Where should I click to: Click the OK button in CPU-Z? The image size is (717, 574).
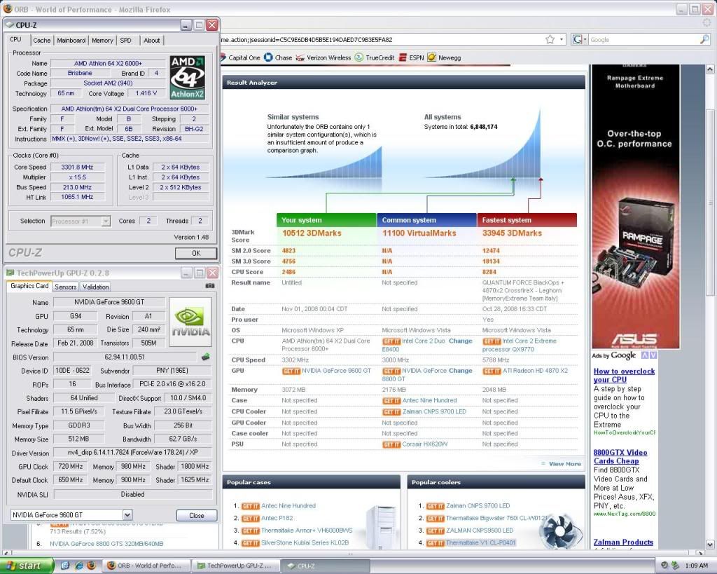(196, 253)
